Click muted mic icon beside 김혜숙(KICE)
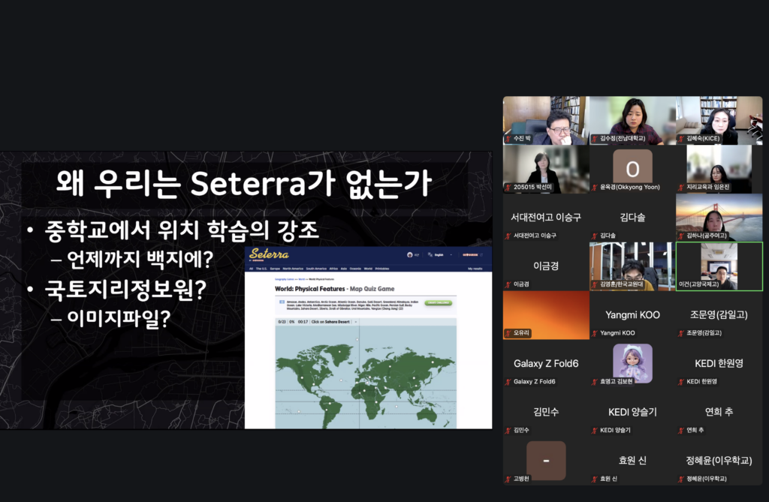Image resolution: width=769 pixels, height=502 pixels. (x=681, y=139)
